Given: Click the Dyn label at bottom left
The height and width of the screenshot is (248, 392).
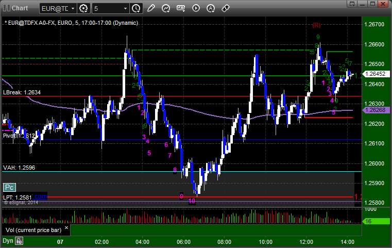Looking at the screenshot, I should pos(8,241).
